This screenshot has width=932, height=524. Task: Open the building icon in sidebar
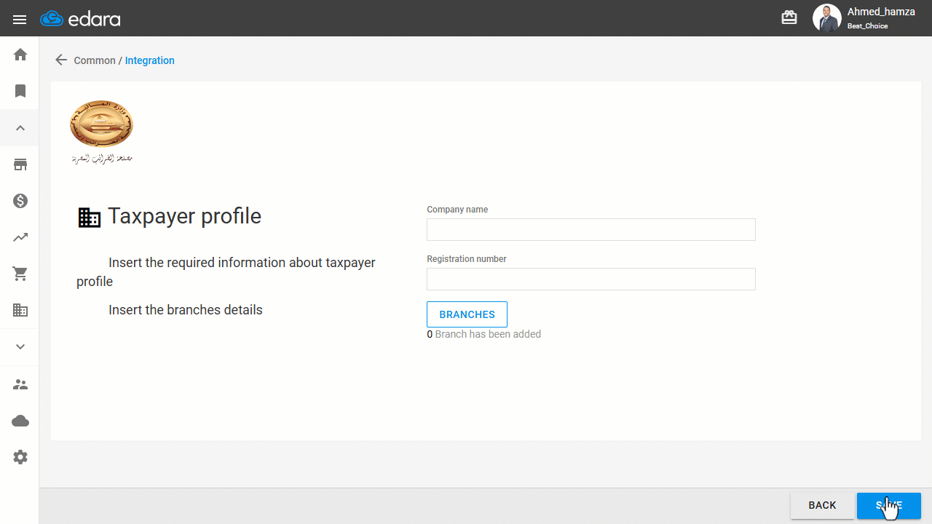(x=20, y=310)
